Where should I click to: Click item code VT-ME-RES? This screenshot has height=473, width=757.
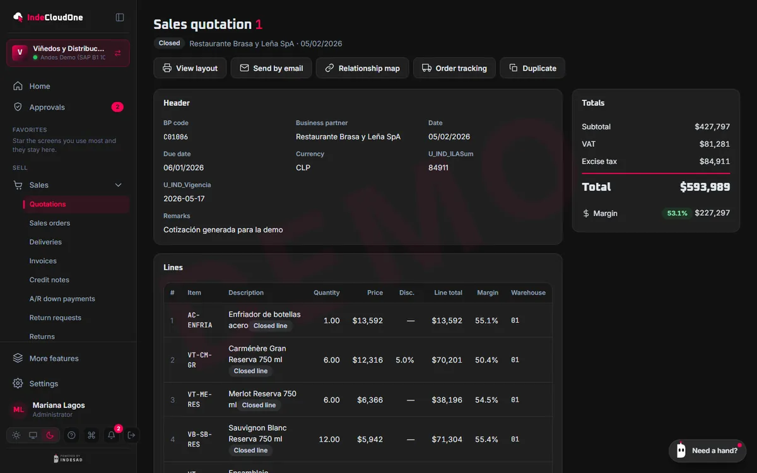click(x=200, y=400)
